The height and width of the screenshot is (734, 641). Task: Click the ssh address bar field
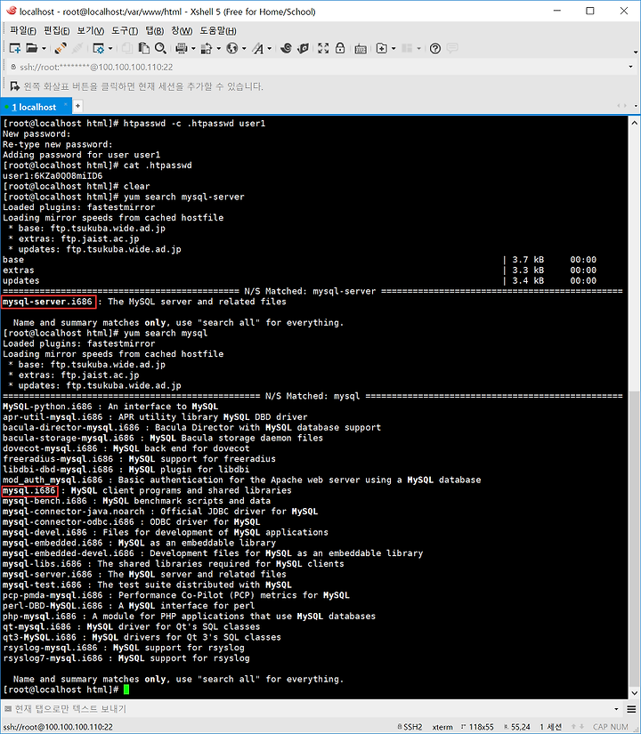tap(319, 67)
